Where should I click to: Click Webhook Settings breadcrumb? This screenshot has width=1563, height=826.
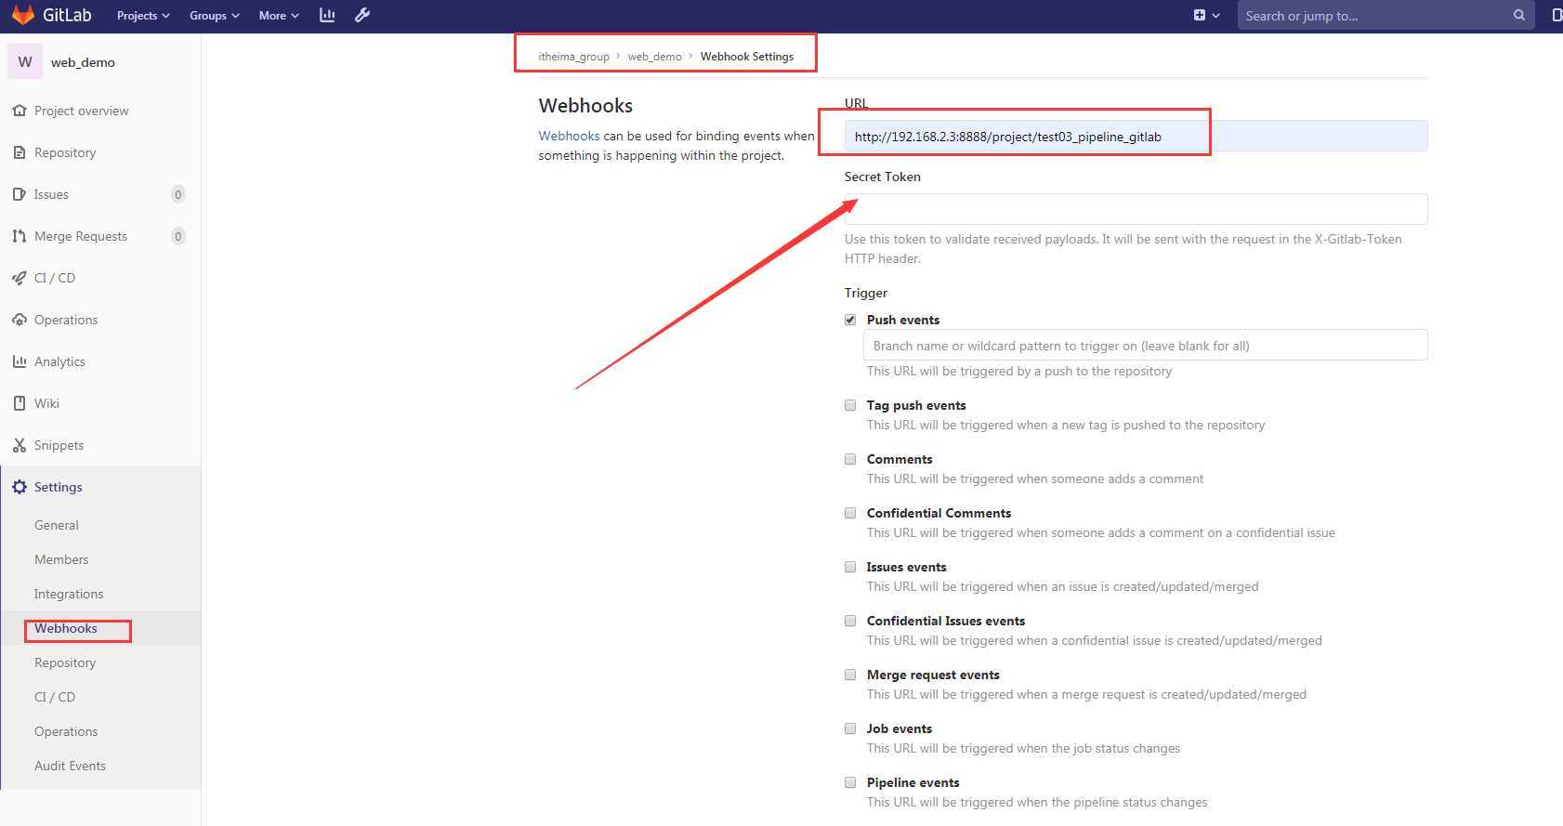pos(747,57)
